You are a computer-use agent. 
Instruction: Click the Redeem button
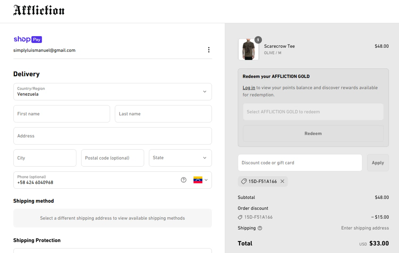(313, 134)
